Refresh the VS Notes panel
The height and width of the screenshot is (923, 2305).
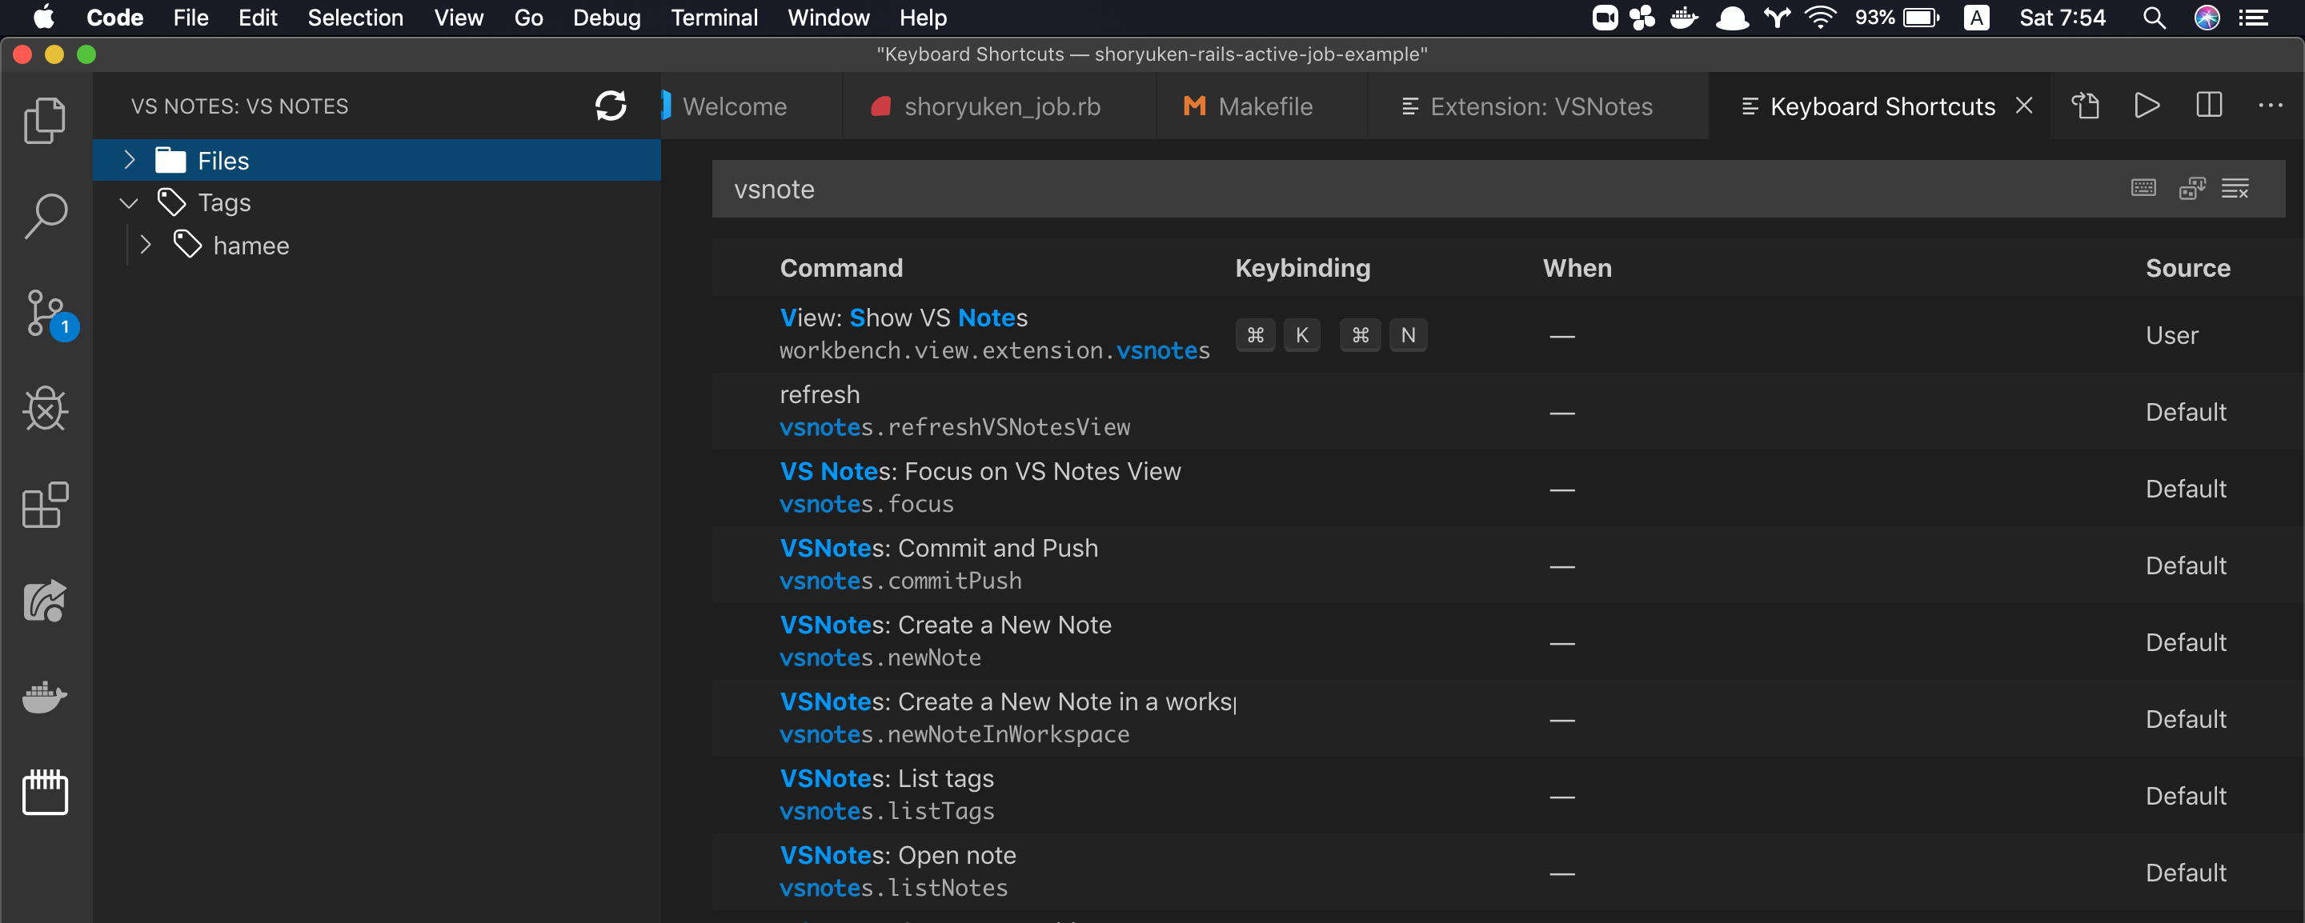pos(610,106)
